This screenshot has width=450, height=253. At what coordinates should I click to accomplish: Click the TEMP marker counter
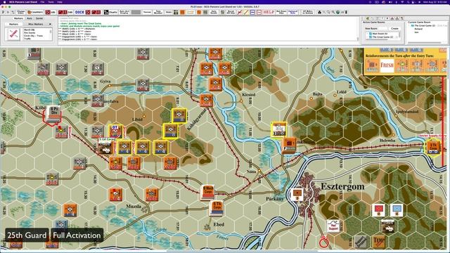(x=378, y=242)
